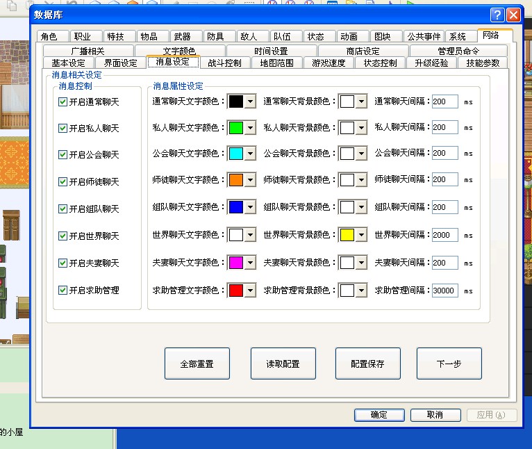Cancel with the 取消 button
The height and width of the screenshot is (449, 532).
click(435, 415)
